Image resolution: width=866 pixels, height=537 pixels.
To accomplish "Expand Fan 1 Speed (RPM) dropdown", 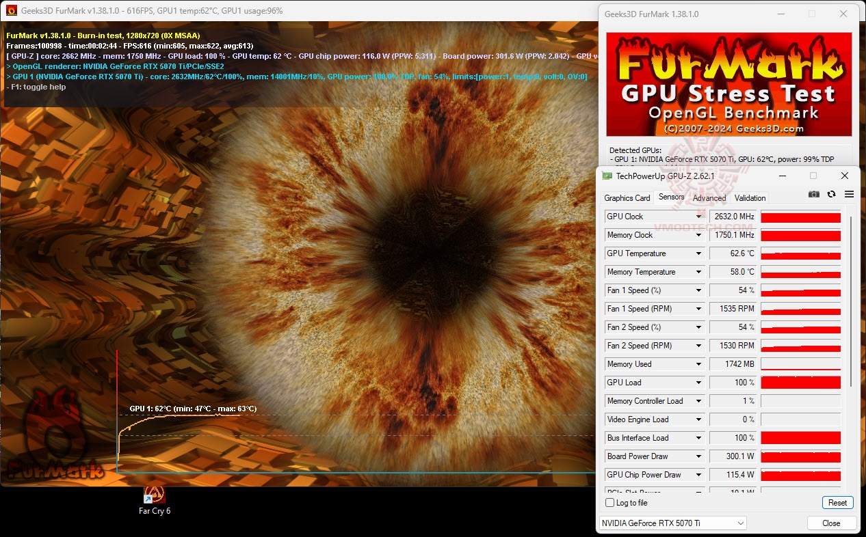I will click(x=698, y=309).
